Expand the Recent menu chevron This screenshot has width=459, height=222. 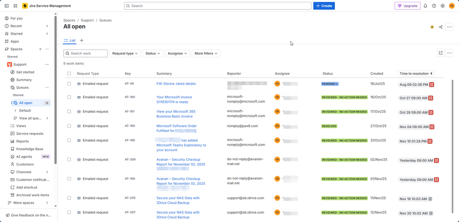[47, 26]
